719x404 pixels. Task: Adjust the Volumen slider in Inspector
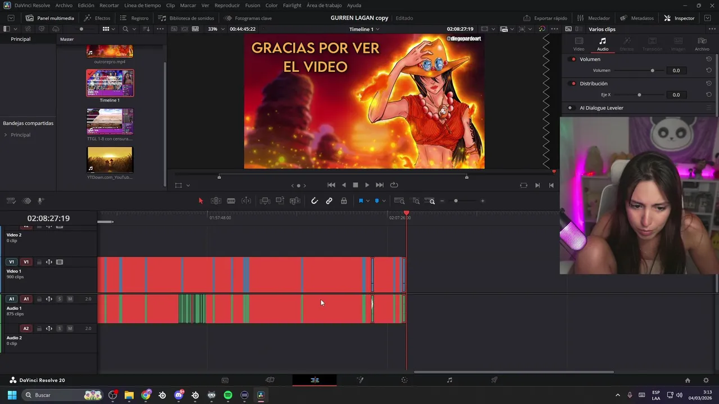(639, 71)
